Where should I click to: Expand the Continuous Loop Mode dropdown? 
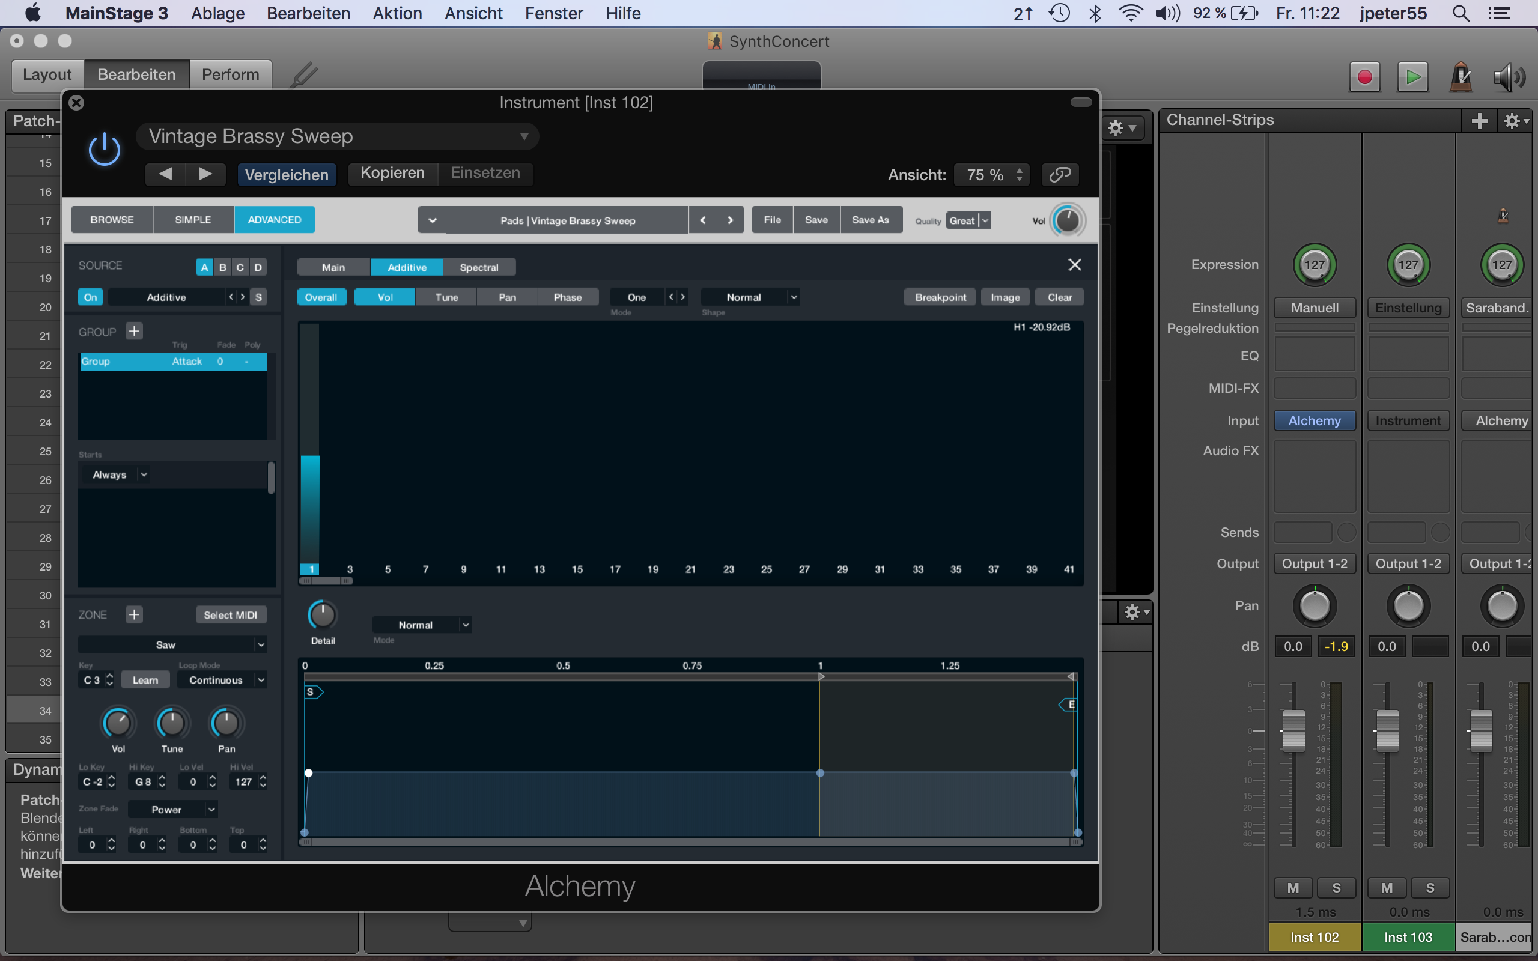click(222, 679)
